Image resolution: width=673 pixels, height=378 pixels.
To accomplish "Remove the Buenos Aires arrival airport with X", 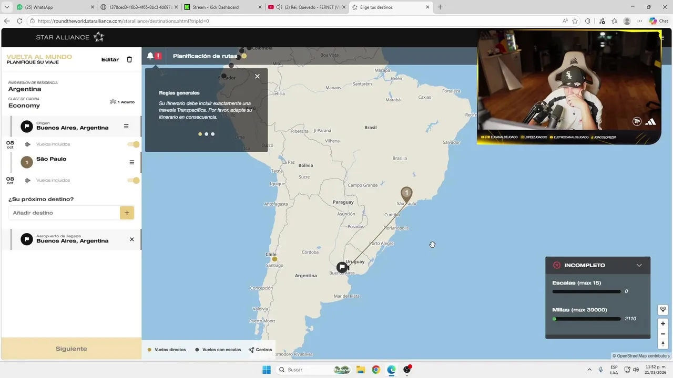I will click(131, 239).
